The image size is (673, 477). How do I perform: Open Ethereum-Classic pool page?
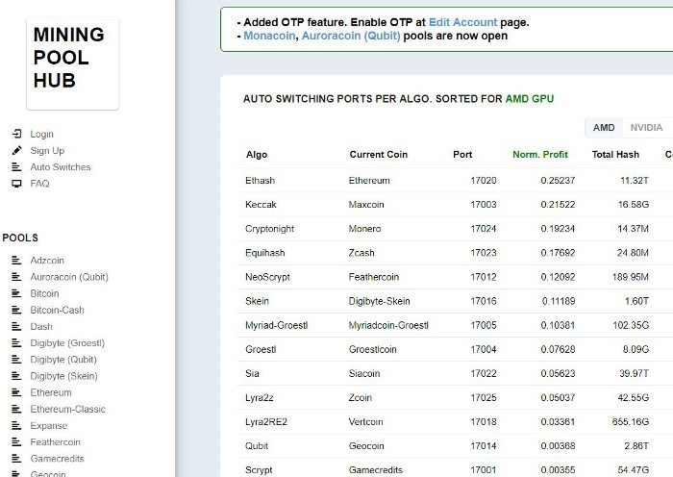tap(67, 410)
